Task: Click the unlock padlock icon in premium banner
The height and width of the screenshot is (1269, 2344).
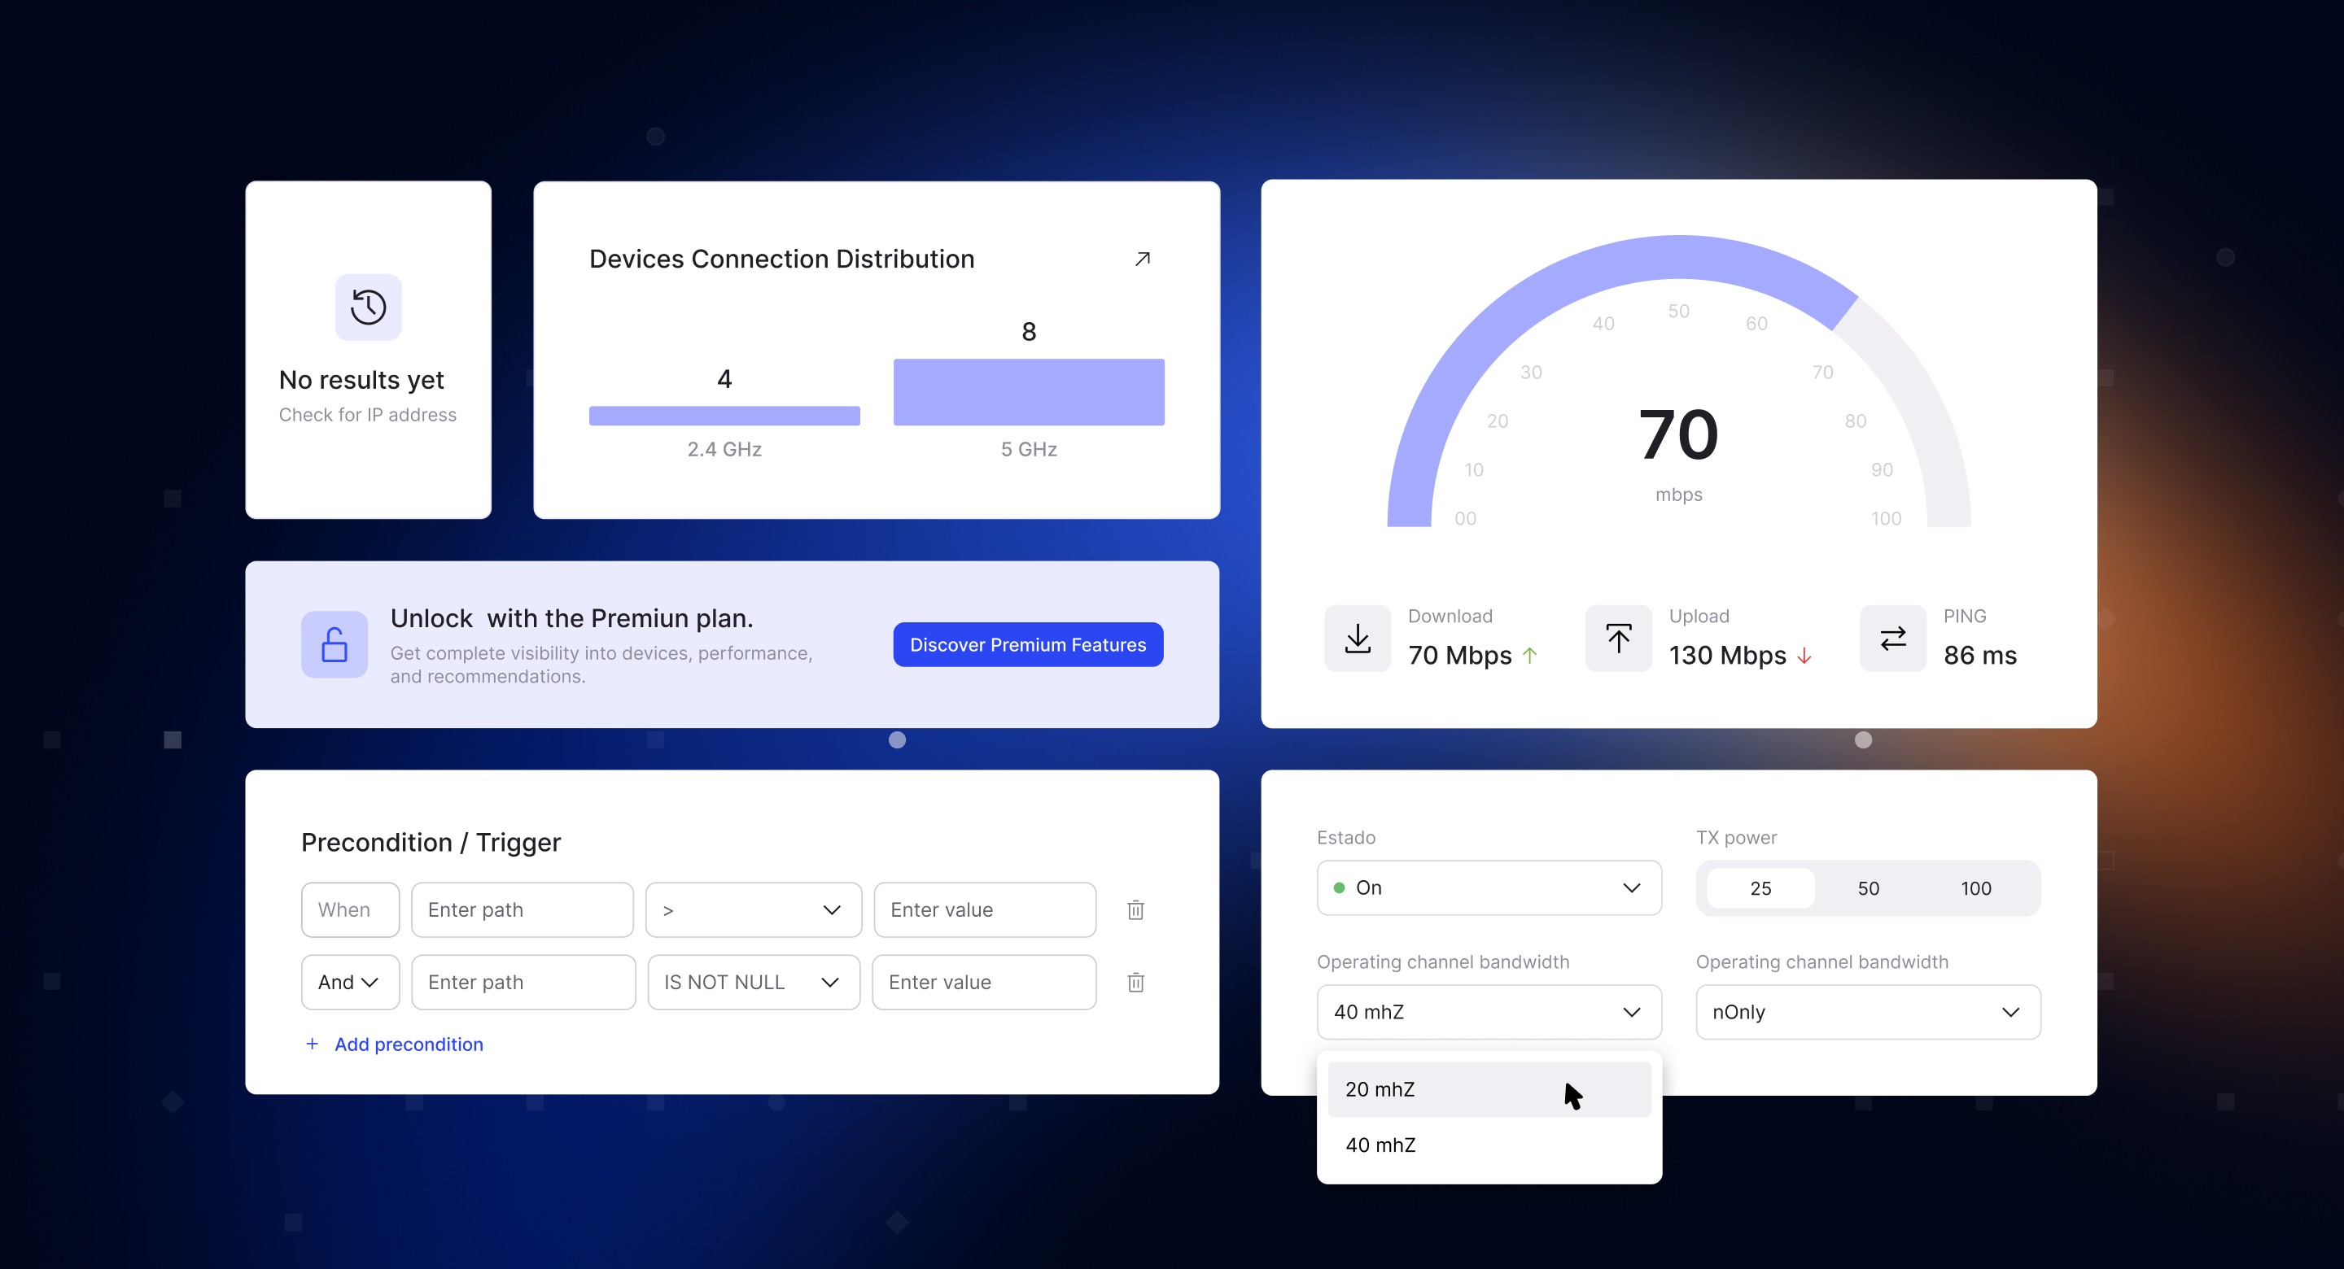Action: 333,644
